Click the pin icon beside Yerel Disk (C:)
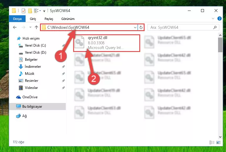226x152 pixels. coord(63,45)
